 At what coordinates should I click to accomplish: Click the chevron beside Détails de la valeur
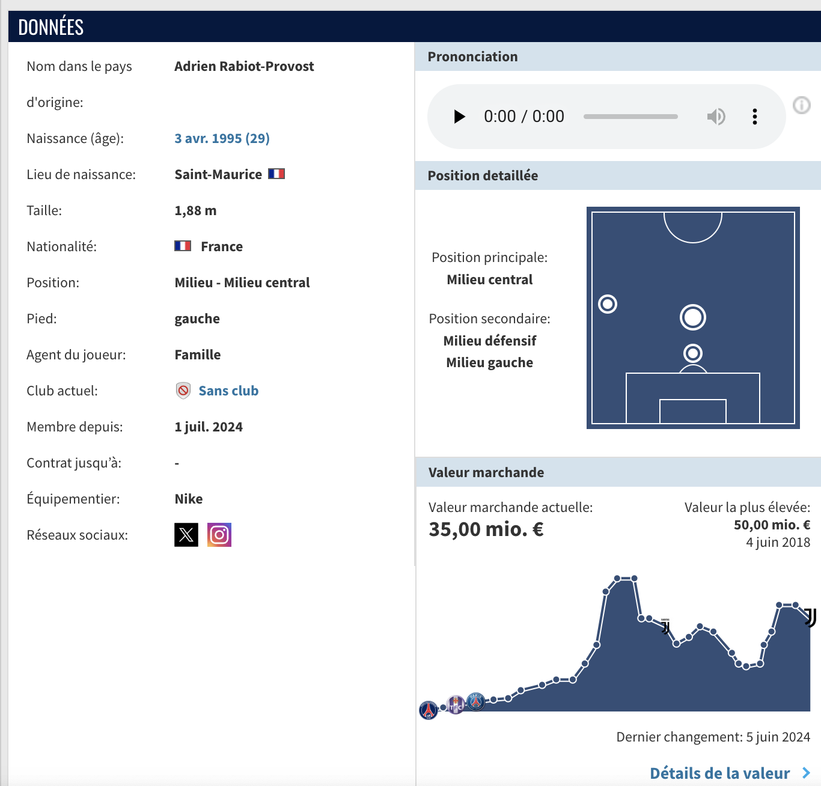point(807,773)
